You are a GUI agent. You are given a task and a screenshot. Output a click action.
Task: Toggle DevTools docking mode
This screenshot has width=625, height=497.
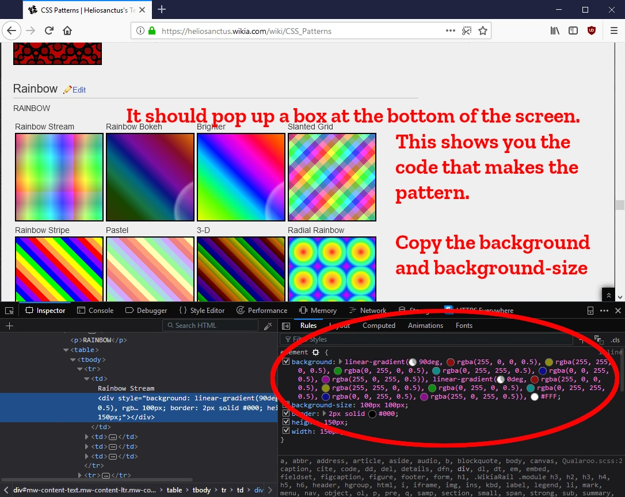coord(590,311)
